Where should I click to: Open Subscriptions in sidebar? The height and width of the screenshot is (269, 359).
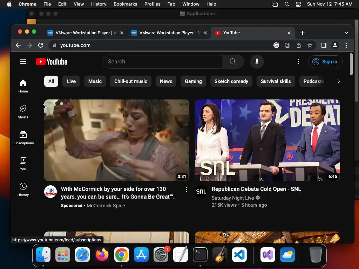click(23, 138)
